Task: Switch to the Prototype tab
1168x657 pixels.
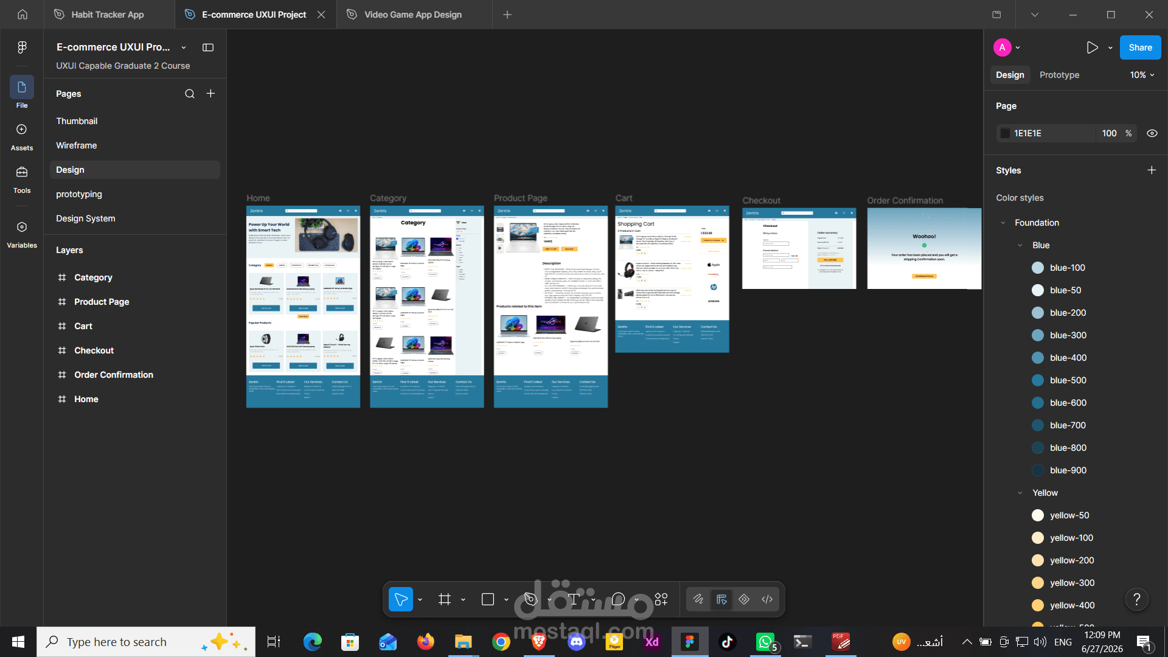Action: (x=1059, y=75)
